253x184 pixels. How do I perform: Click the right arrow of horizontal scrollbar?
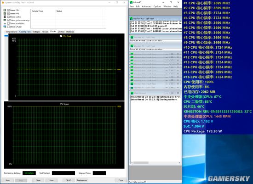coord(179,163)
